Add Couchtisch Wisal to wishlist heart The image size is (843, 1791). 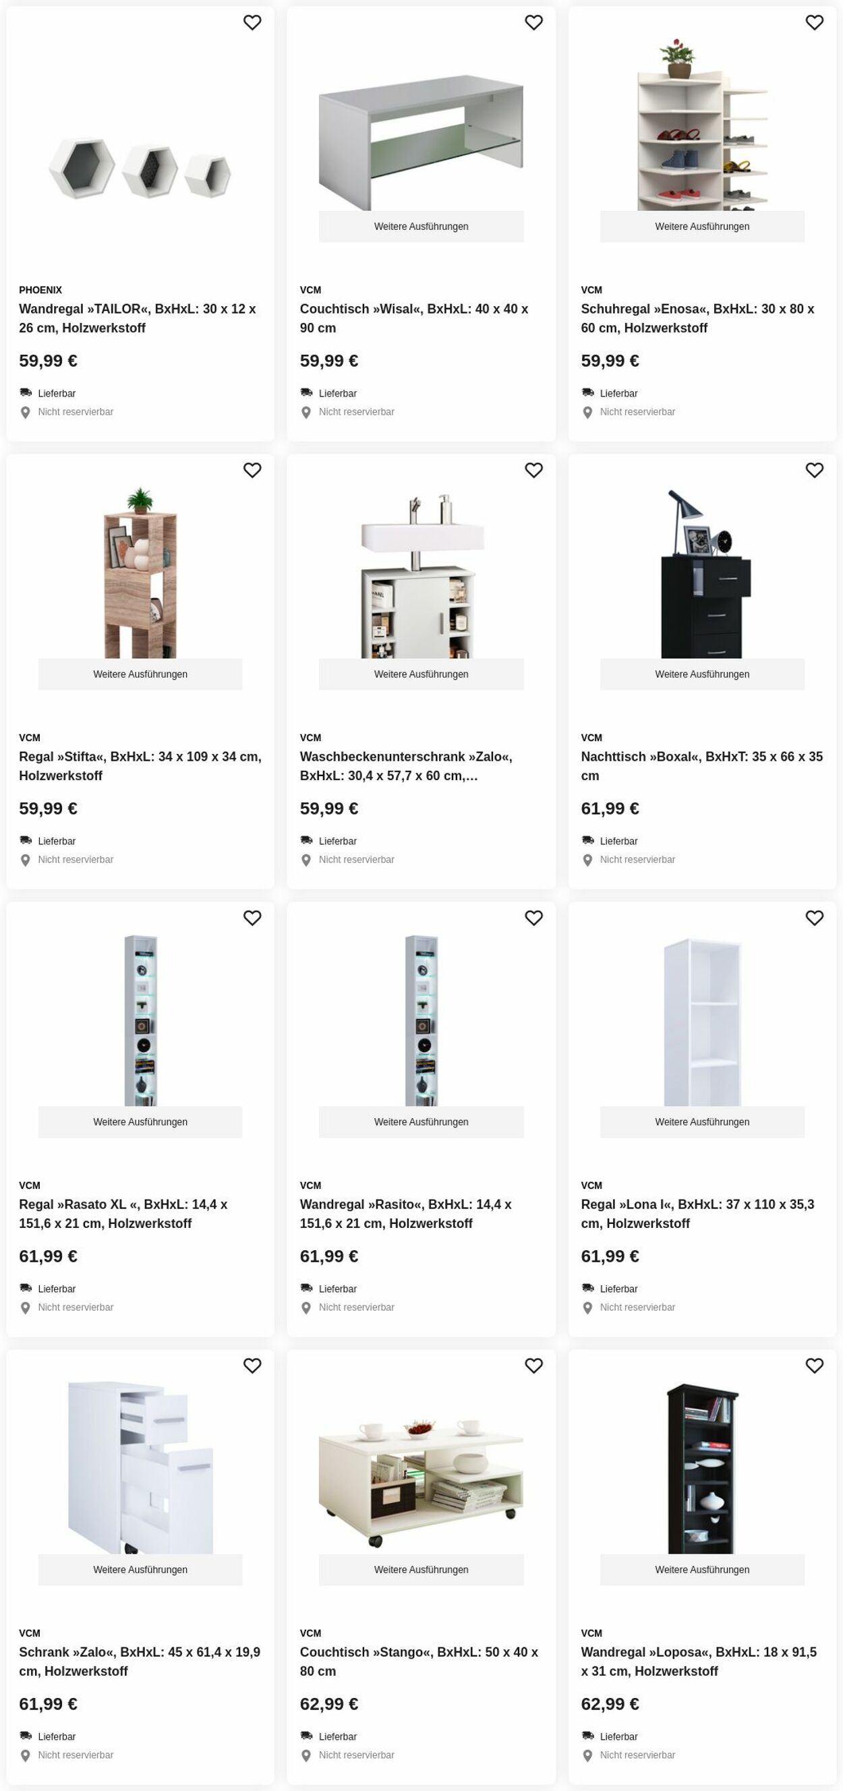click(x=533, y=23)
